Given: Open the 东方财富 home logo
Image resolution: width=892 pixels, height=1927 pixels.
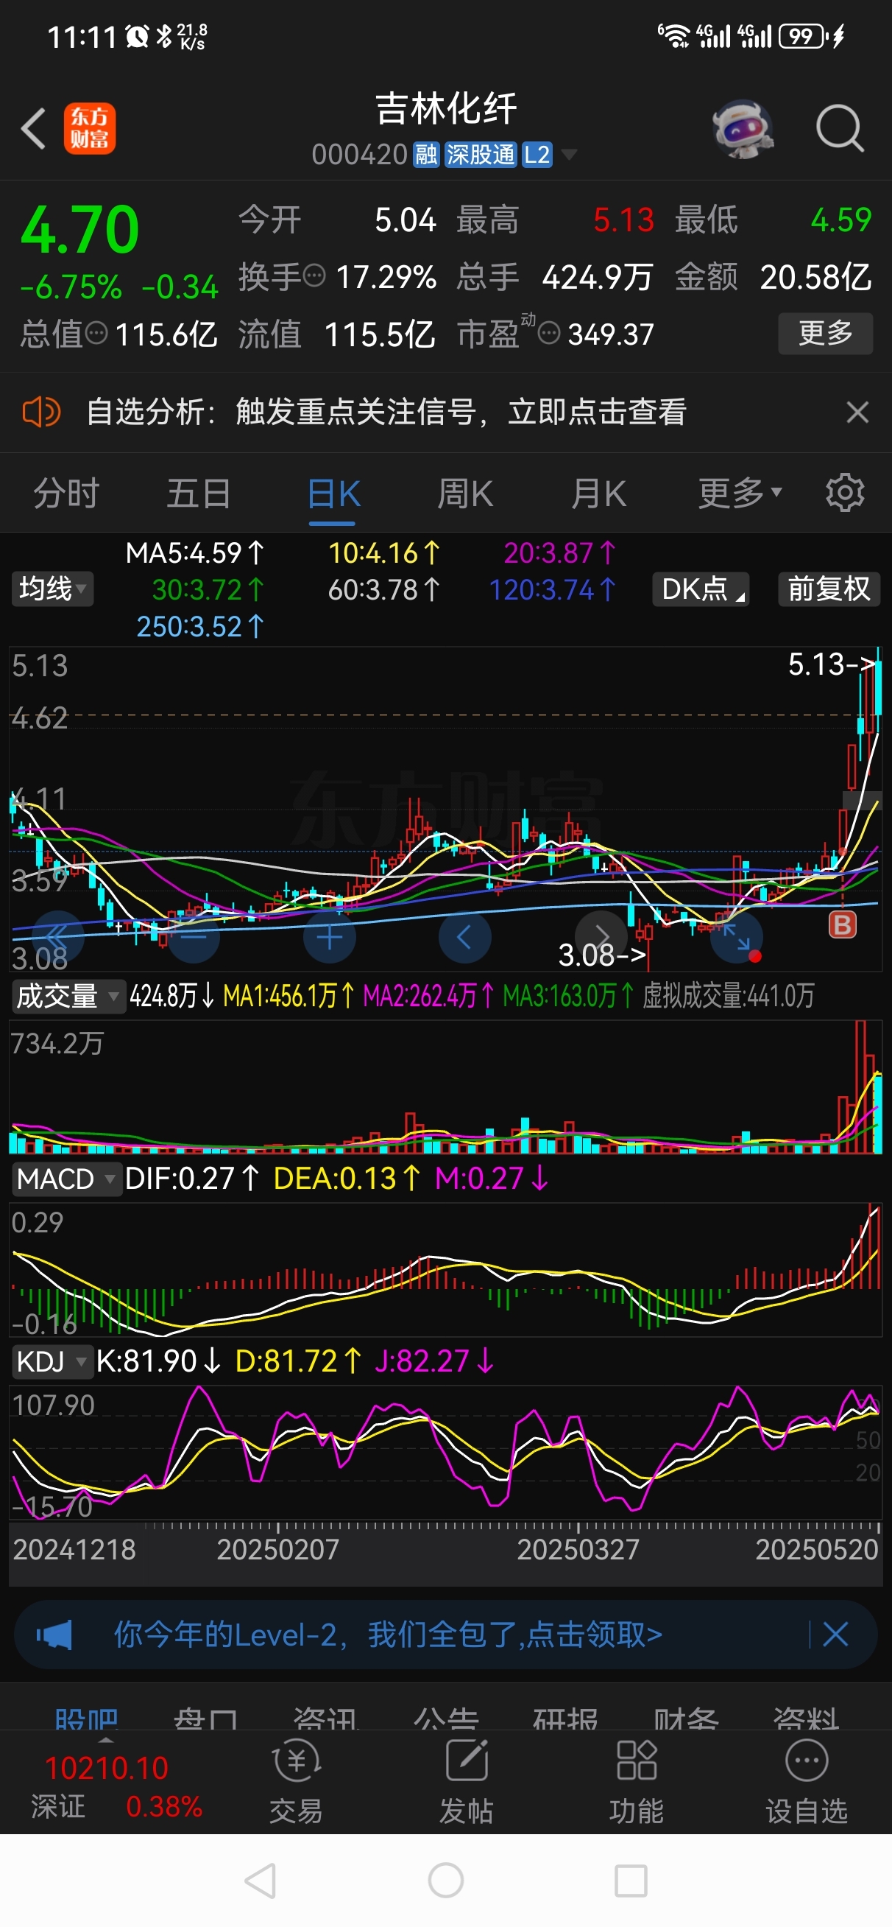Looking at the screenshot, I should [90, 129].
